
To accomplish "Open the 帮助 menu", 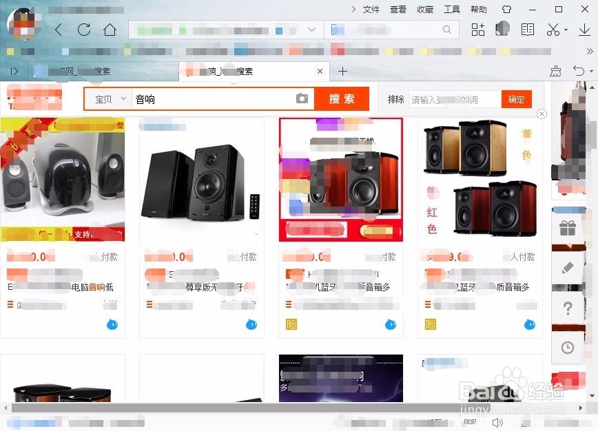I will 479,9.
